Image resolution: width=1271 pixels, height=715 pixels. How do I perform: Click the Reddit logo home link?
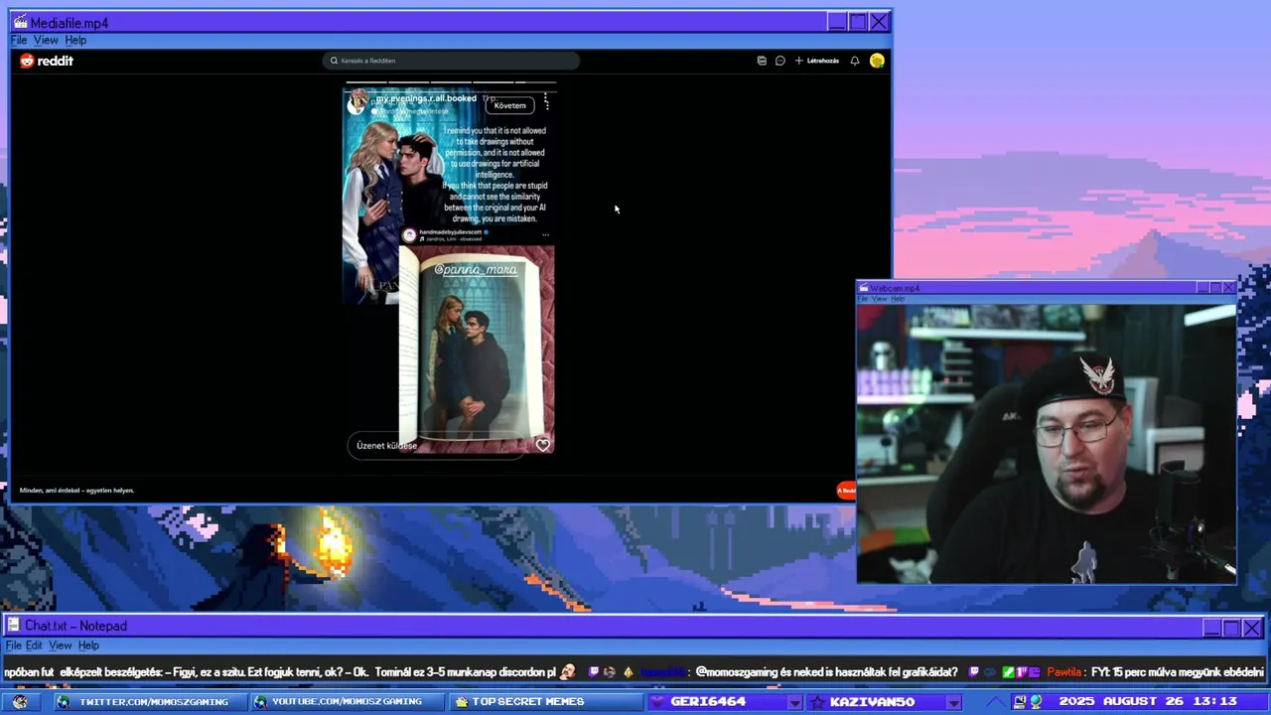pyautogui.click(x=47, y=61)
